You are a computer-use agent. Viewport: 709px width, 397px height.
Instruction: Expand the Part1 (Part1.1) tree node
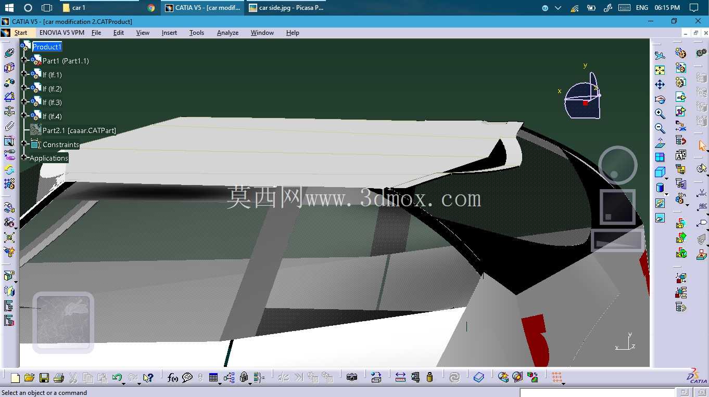[x=23, y=60]
